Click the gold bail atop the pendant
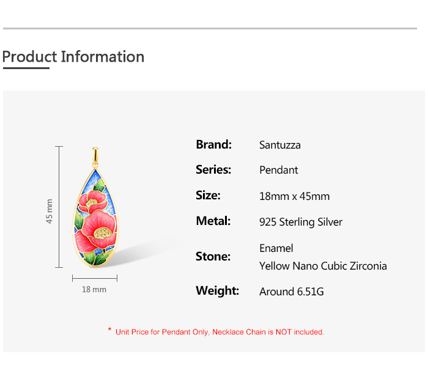Screen dimensions: 428x376 [x=95, y=156]
